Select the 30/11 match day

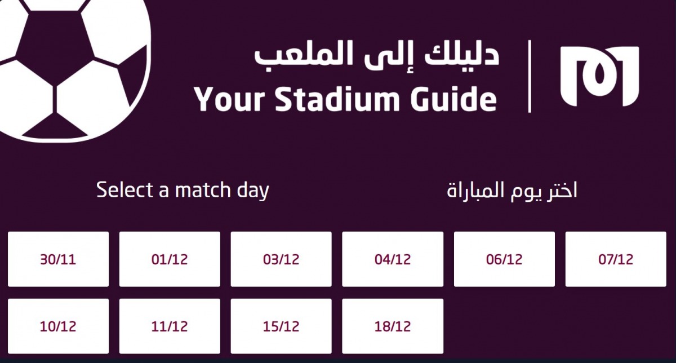point(58,259)
